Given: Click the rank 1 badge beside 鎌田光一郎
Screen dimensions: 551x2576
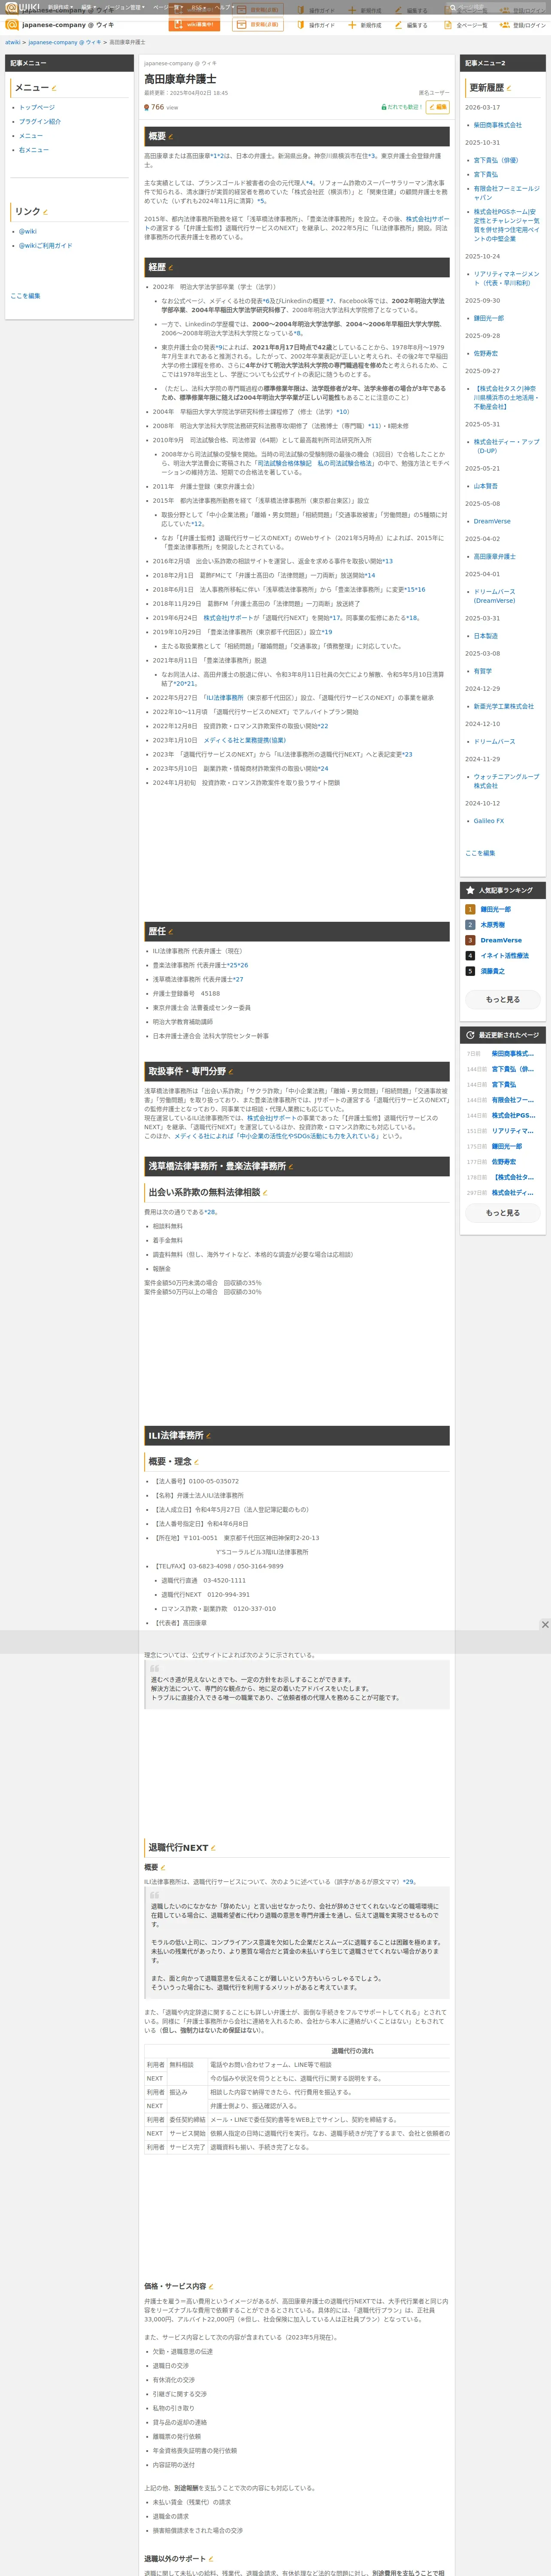Looking at the screenshot, I should click(x=470, y=909).
